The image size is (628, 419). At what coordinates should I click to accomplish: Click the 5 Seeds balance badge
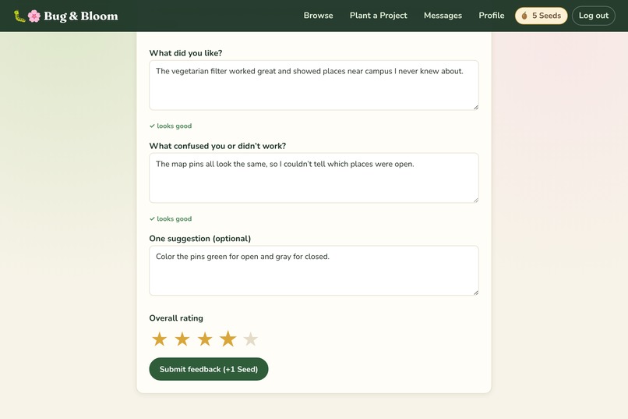click(x=541, y=16)
